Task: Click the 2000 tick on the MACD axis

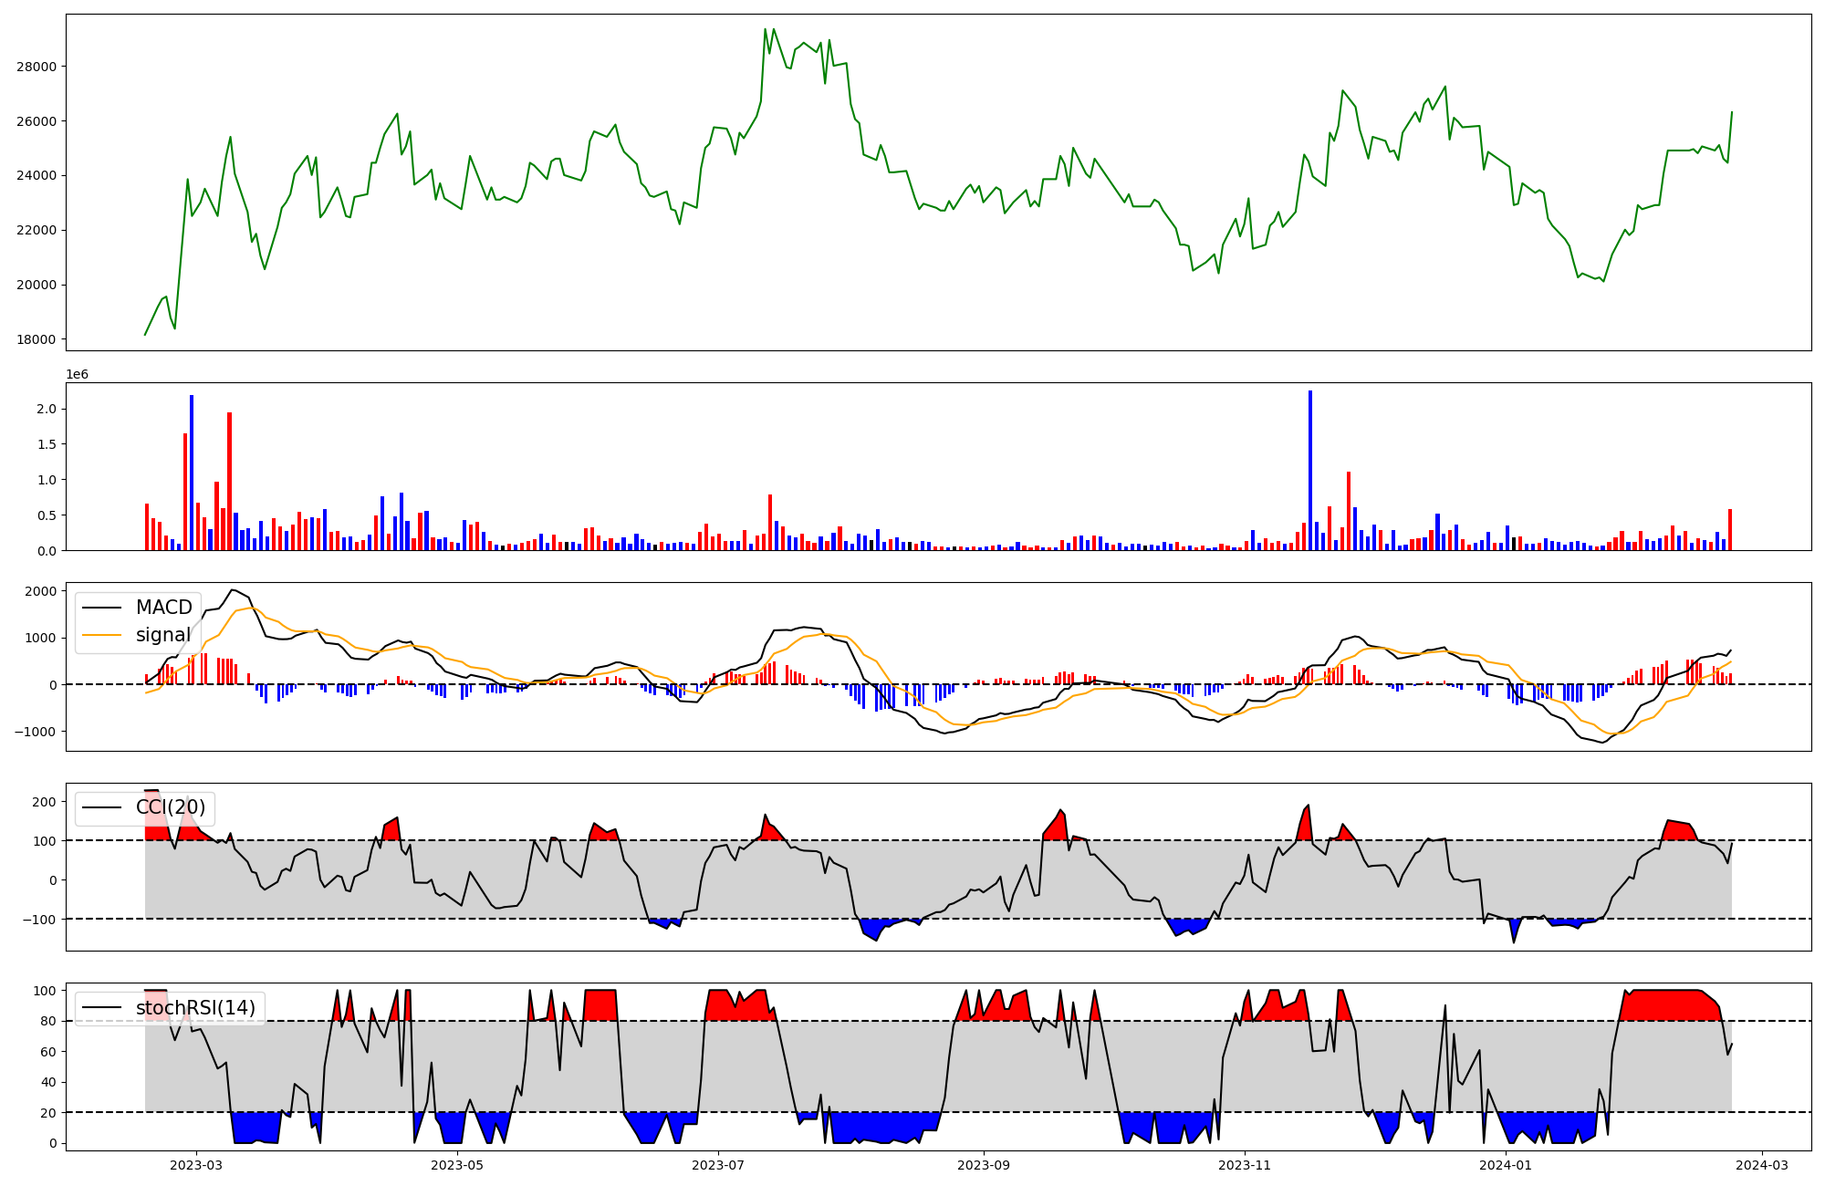Action: click(40, 591)
